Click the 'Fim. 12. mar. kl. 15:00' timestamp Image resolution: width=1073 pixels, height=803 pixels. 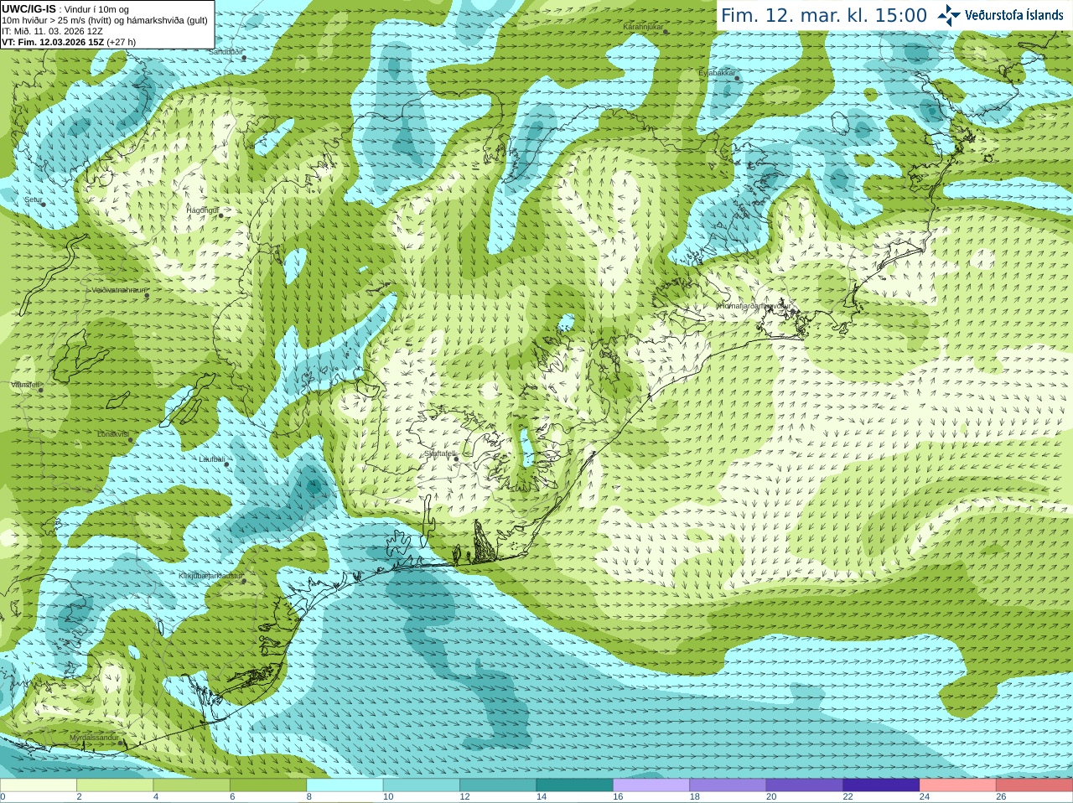point(824,15)
